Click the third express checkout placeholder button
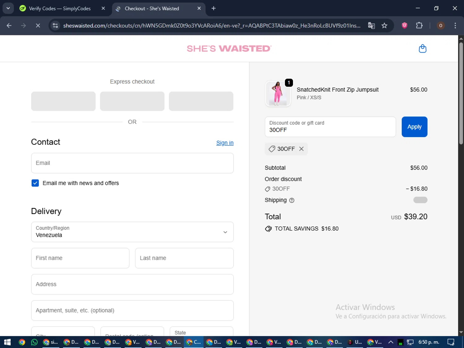 coord(201,101)
